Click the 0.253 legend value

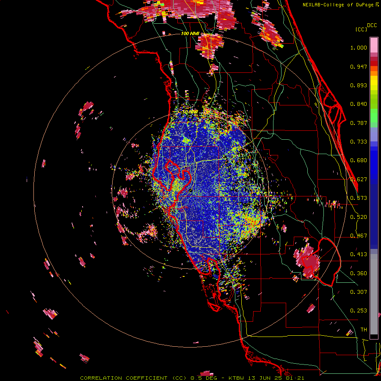click(x=359, y=311)
